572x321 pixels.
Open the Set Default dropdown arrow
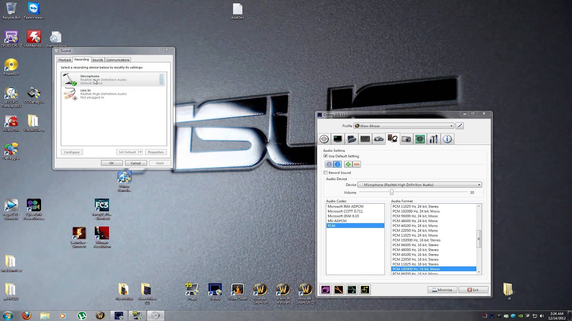click(140, 152)
